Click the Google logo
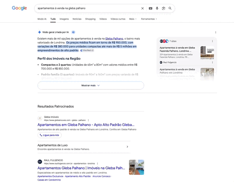 [19, 8]
